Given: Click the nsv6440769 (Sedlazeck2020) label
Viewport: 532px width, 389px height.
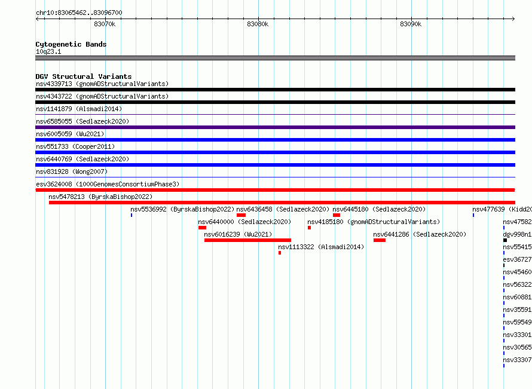Looking at the screenshot, I should (x=82, y=159).
